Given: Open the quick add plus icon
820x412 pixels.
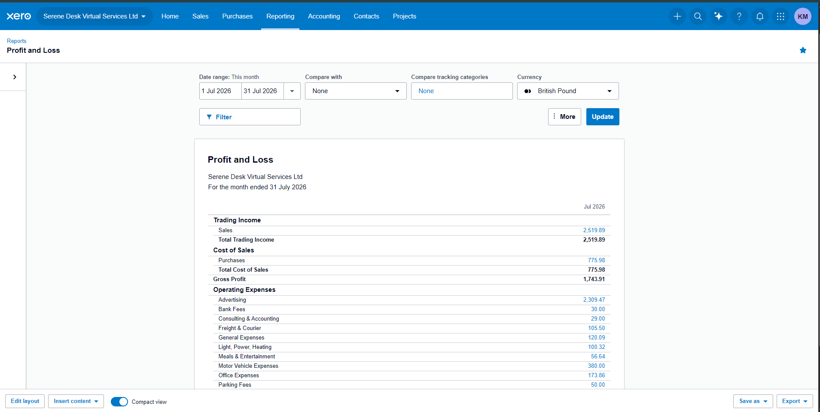Looking at the screenshot, I should [x=677, y=16].
